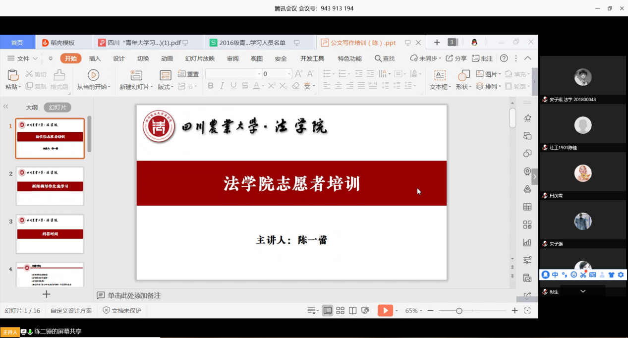Open reading view from status bar
This screenshot has width=628, height=338.
click(x=352, y=311)
